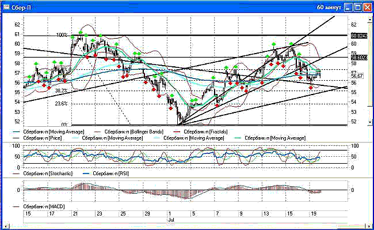Click the horizontal scrollbar left arrow
374x230 pixels.
(6, 226)
